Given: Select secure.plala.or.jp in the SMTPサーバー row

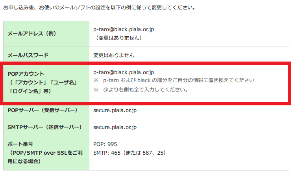Looking at the screenshot, I should 115,127.
